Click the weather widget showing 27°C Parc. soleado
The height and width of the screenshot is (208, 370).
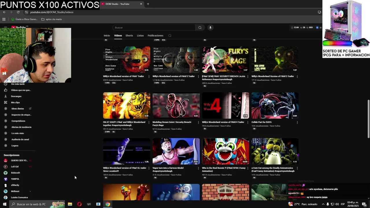[303, 204]
